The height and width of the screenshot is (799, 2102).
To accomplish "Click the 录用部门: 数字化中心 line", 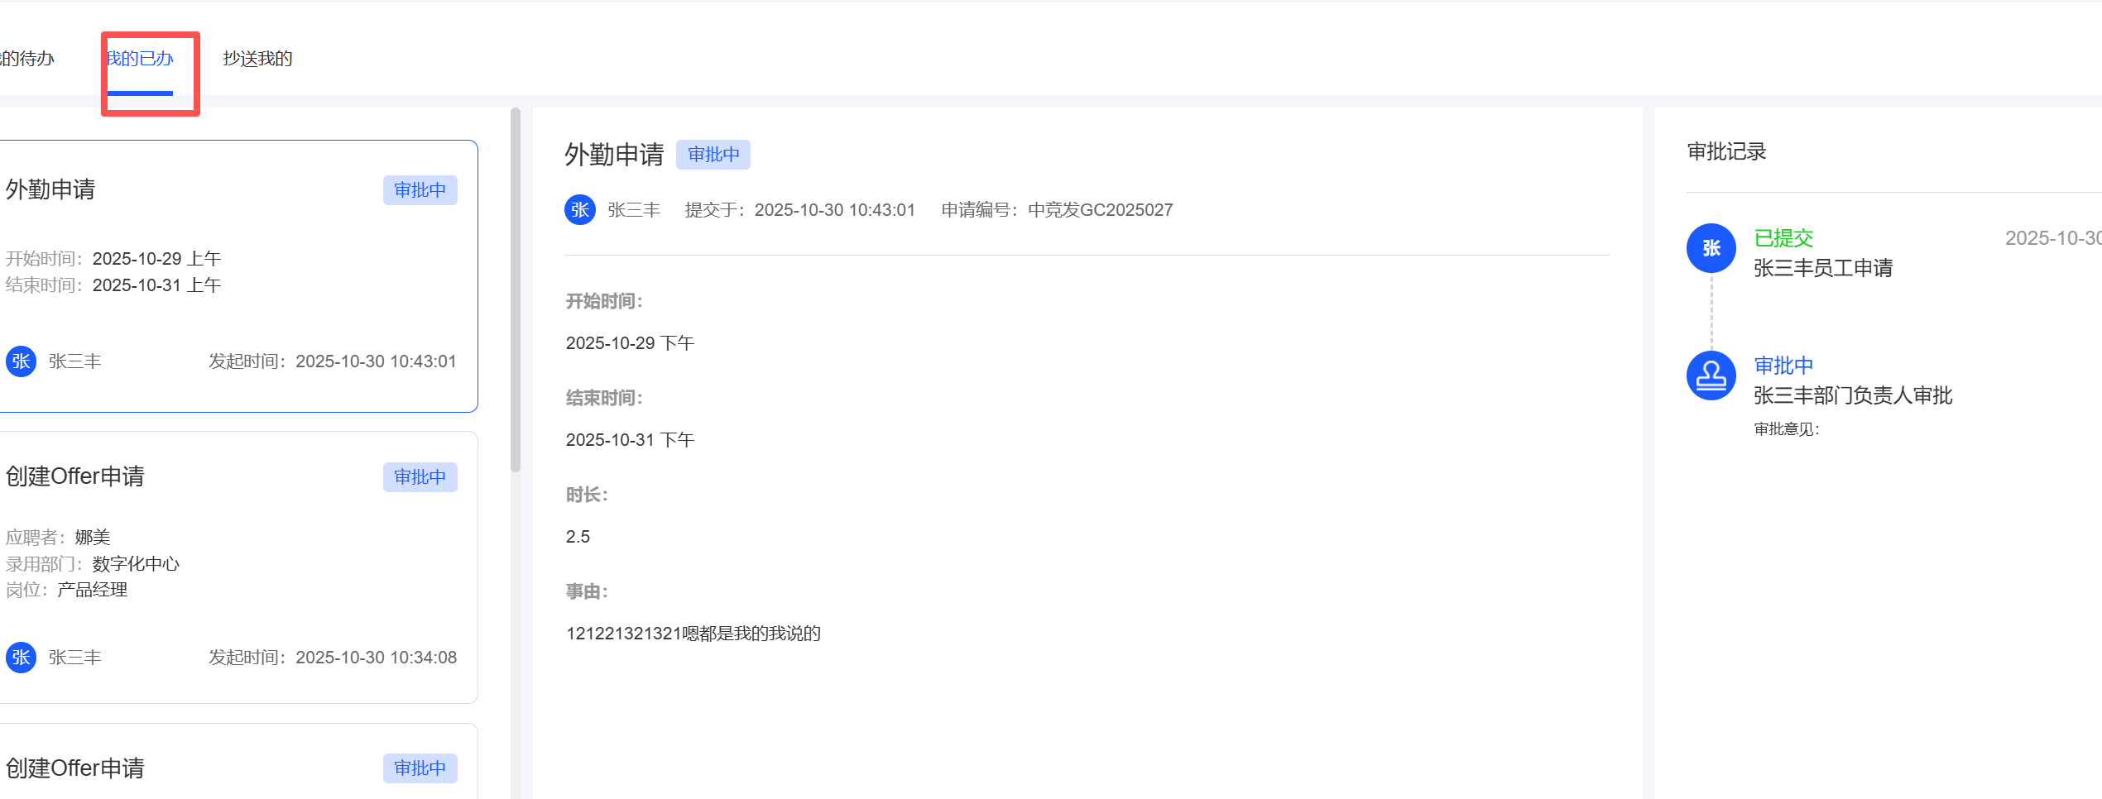I will [93, 564].
